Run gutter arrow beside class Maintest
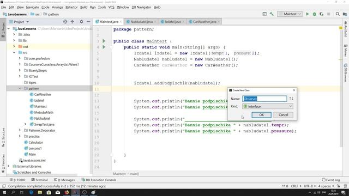The width and height of the screenshot is (349, 196). tap(104, 41)
